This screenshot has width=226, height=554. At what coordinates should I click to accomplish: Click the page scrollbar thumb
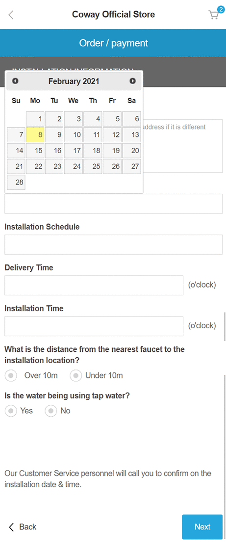(x=225, y=326)
